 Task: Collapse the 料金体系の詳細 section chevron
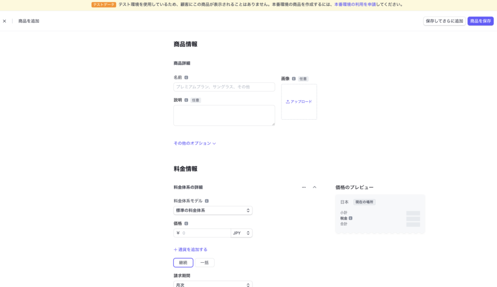point(315,187)
